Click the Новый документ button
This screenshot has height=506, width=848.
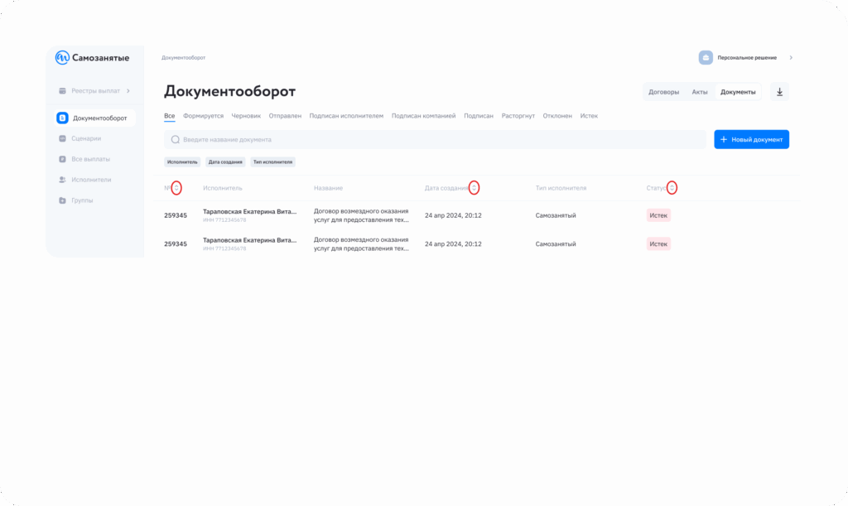click(751, 139)
